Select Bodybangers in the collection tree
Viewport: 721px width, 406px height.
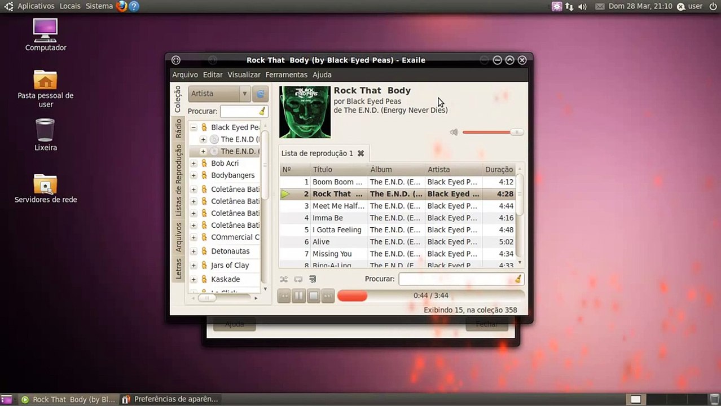[233, 175]
